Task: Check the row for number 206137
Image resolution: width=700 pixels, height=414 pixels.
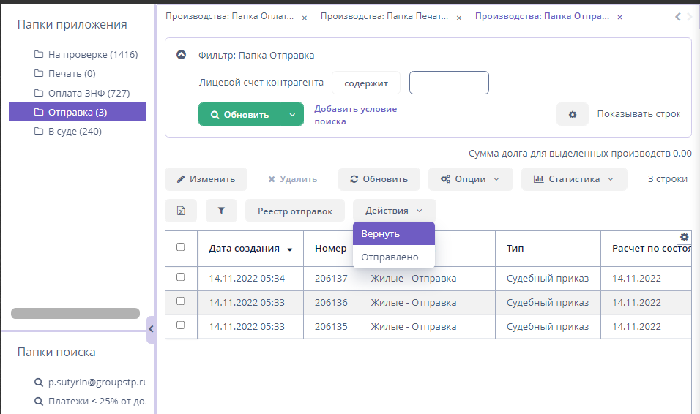Action: pos(181,277)
